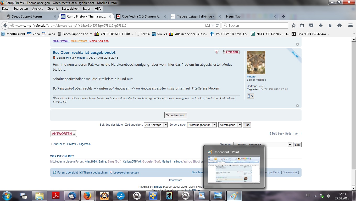Reload the current page

click(217, 25)
